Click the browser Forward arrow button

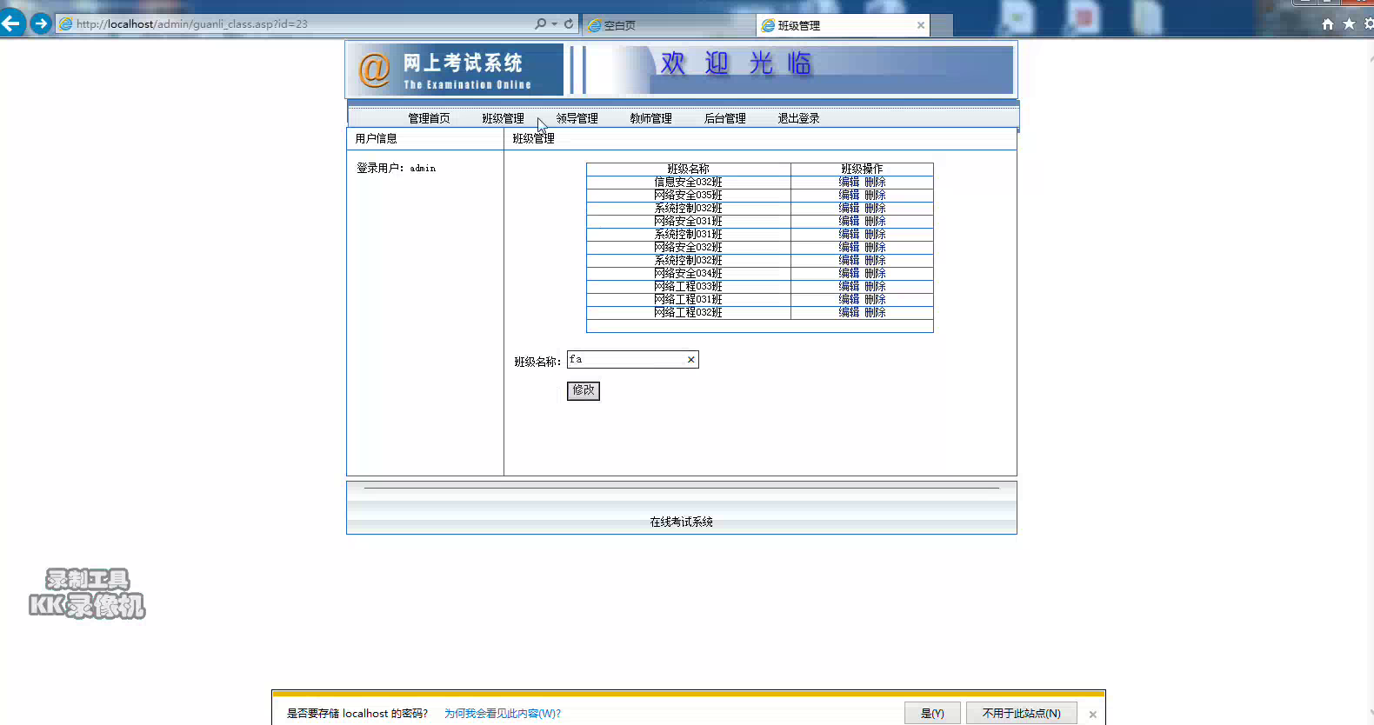(41, 23)
